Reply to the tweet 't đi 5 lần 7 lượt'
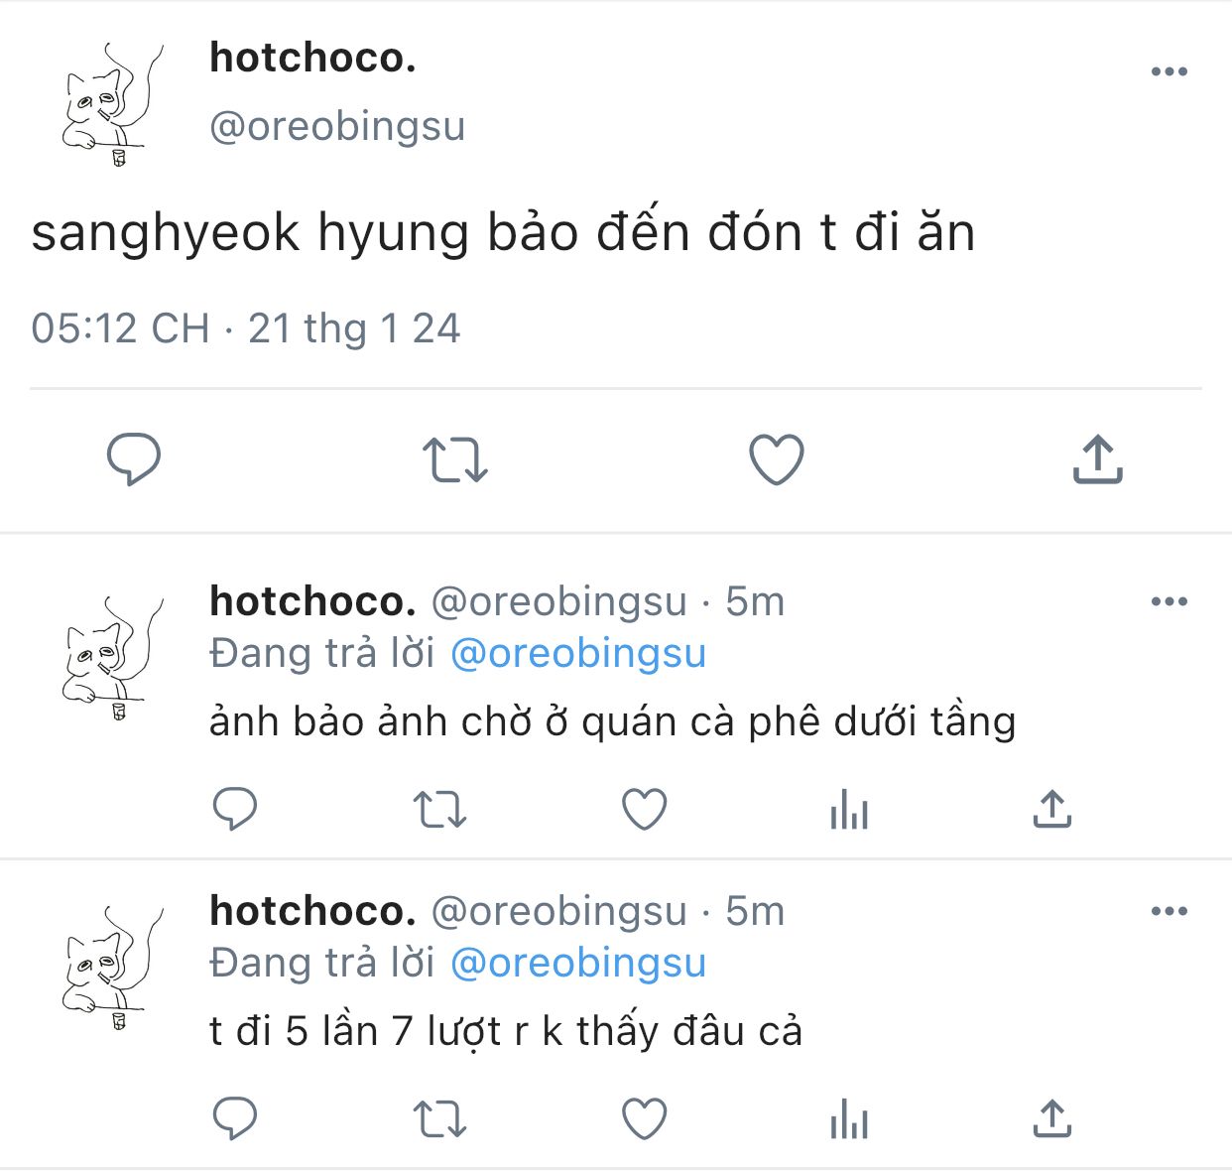The width and height of the screenshot is (1232, 1171). click(x=235, y=1118)
